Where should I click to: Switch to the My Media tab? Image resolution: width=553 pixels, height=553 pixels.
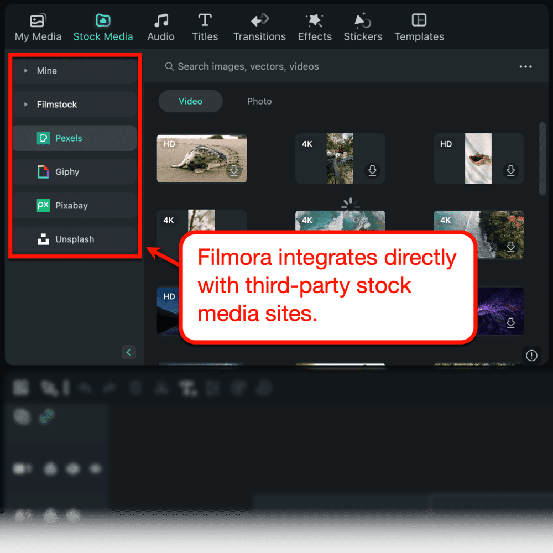point(37,25)
